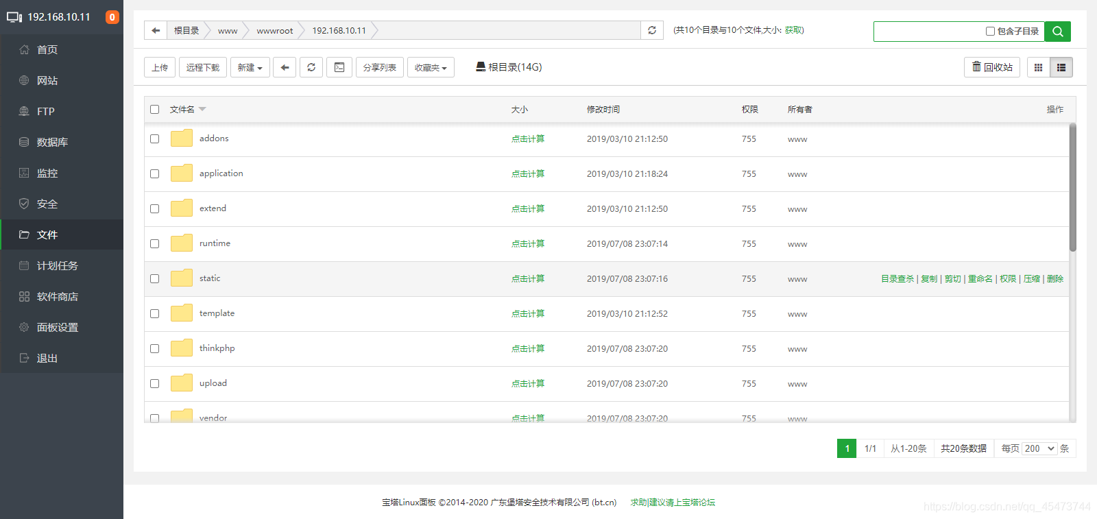Image resolution: width=1097 pixels, height=519 pixels.
Task: Click the green search magnifier button
Action: click(1057, 31)
